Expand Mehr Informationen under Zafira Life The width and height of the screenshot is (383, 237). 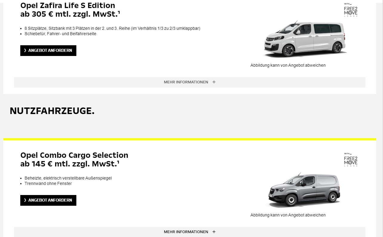[190, 82]
